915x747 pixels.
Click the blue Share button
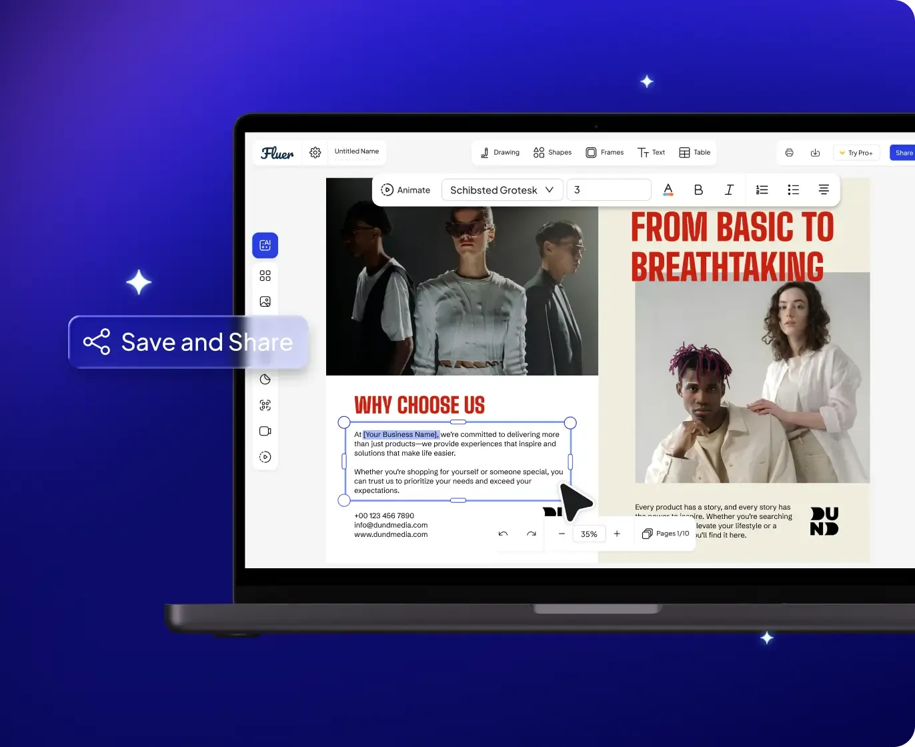tap(903, 152)
